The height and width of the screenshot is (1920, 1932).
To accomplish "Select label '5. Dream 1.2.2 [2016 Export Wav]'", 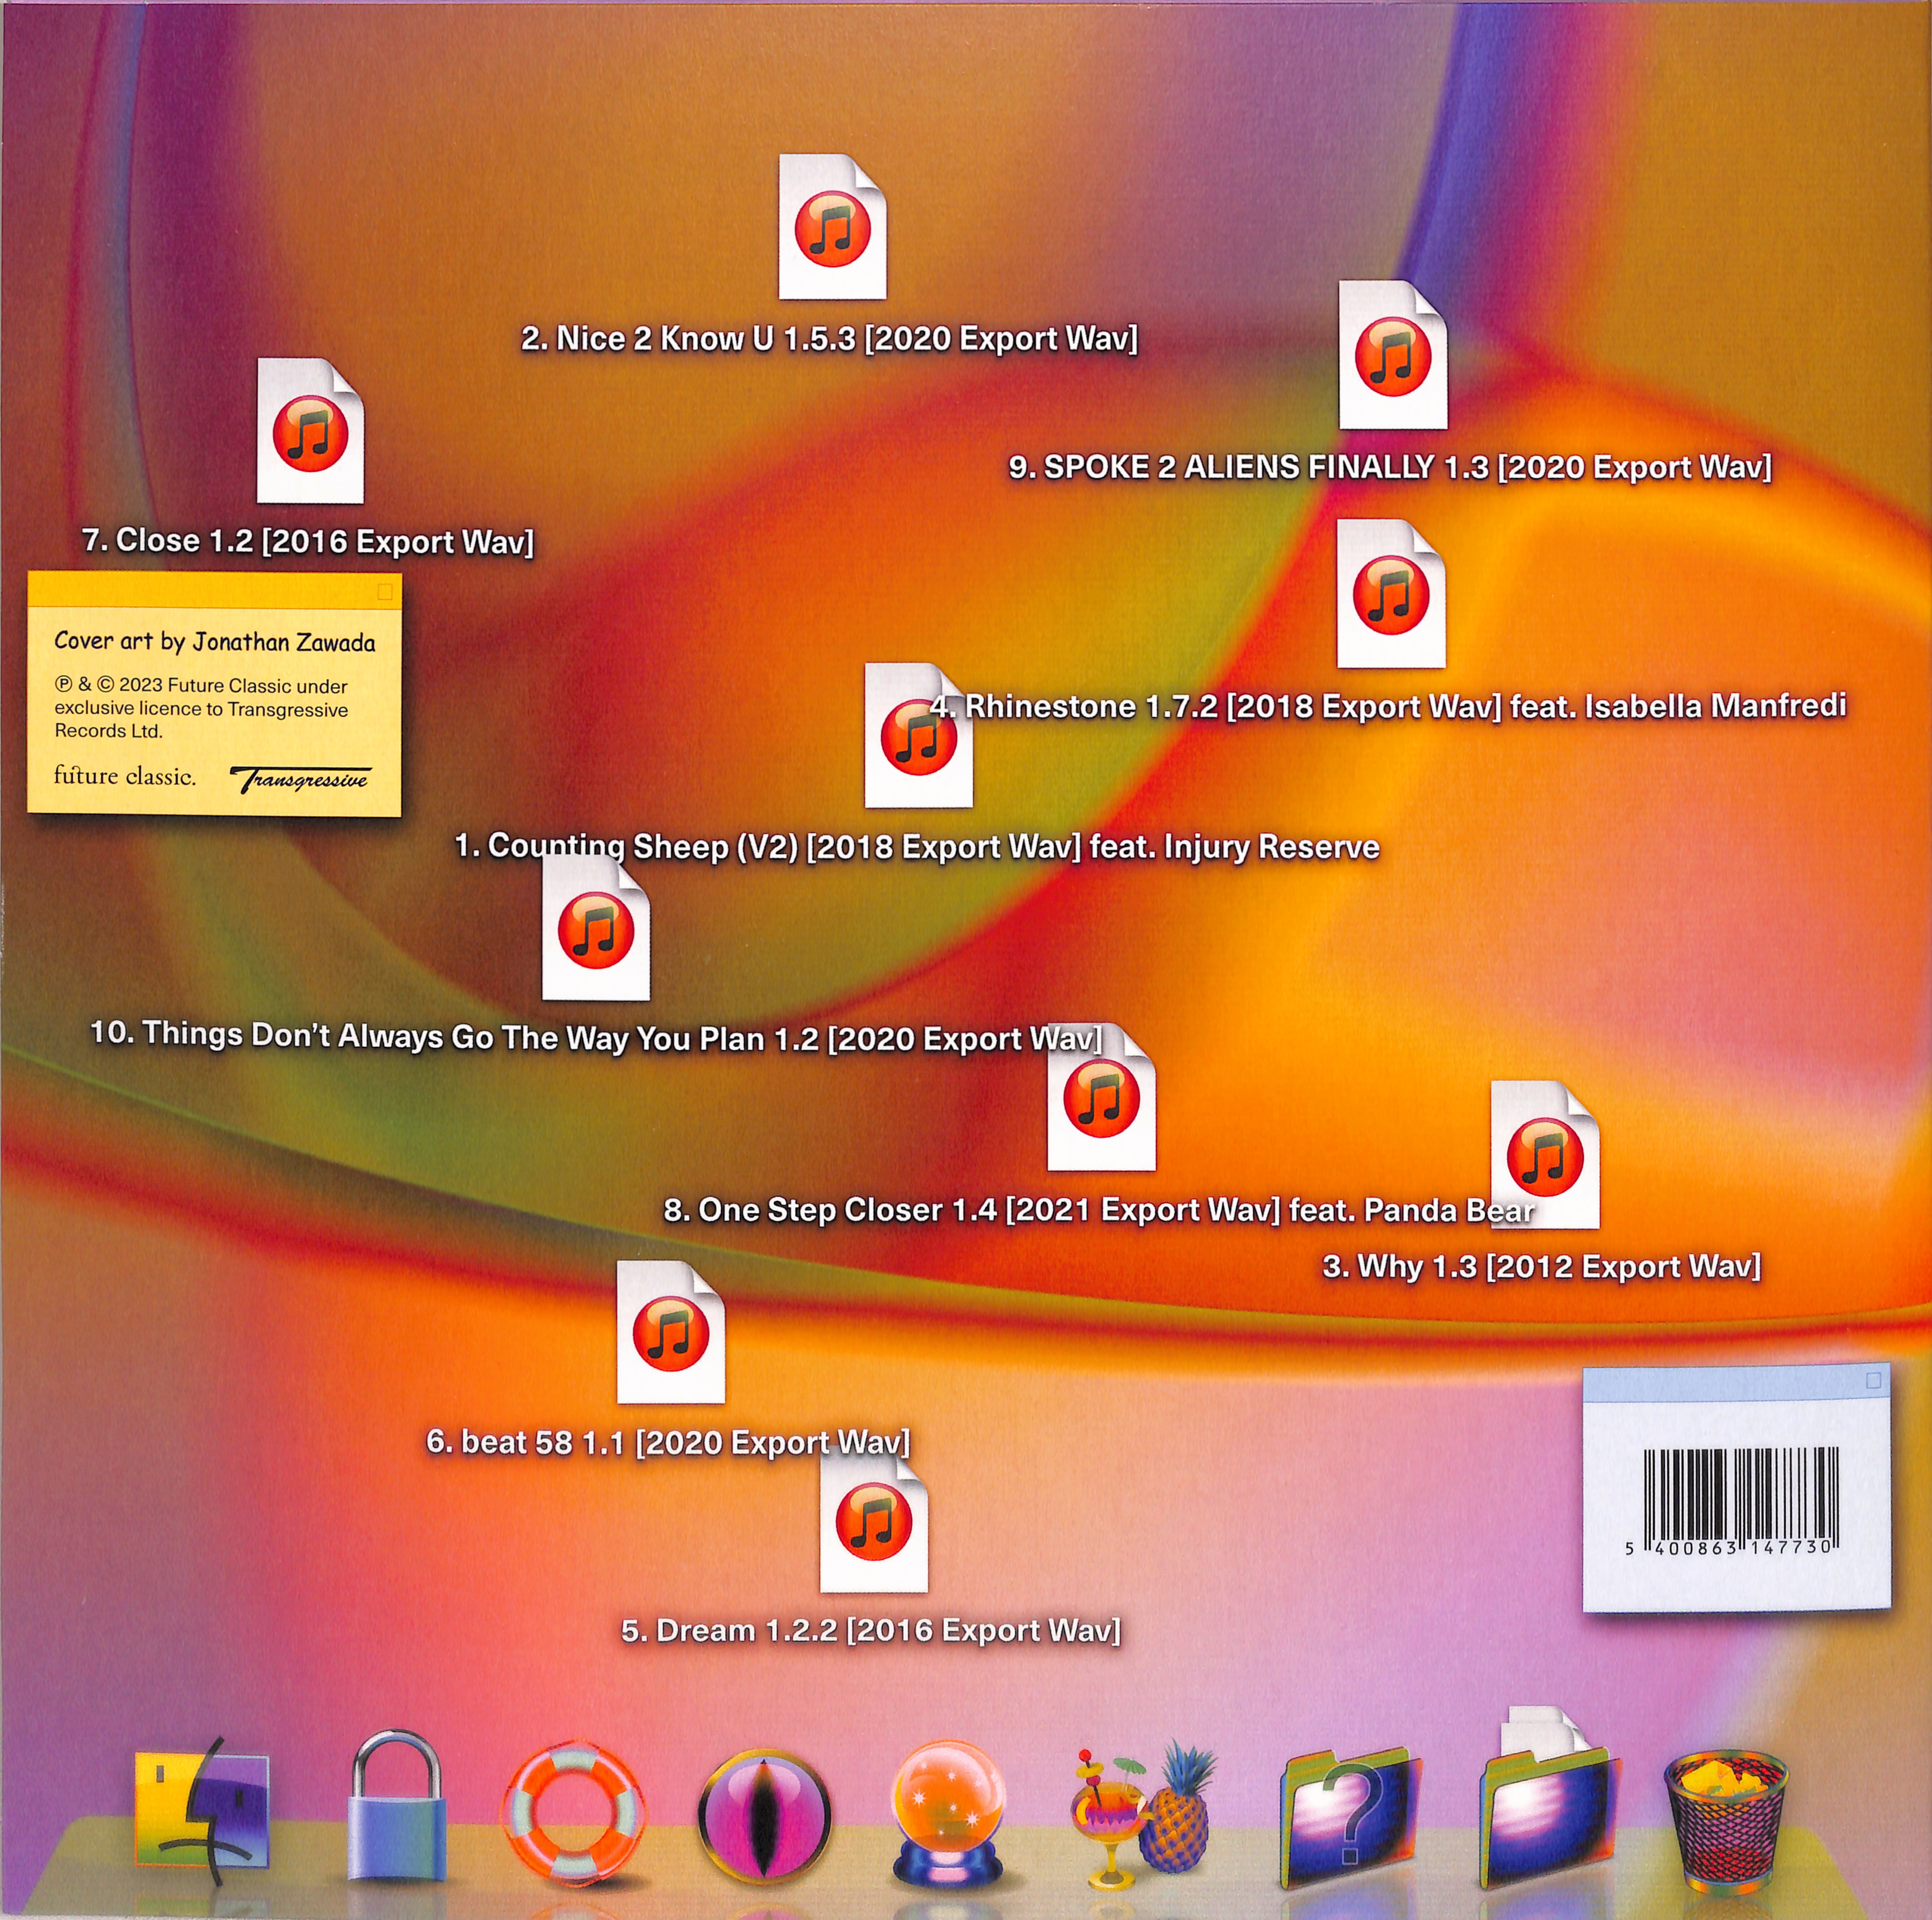I will (871, 1631).
